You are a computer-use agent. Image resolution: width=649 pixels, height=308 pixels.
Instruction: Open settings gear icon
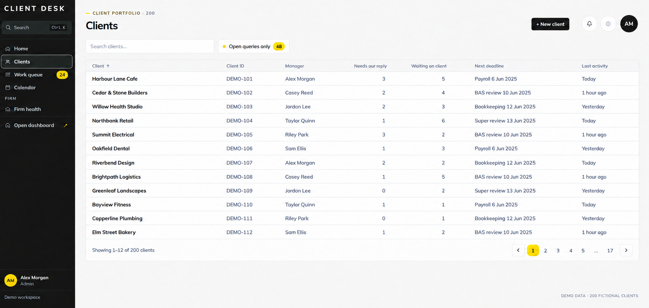(x=608, y=24)
